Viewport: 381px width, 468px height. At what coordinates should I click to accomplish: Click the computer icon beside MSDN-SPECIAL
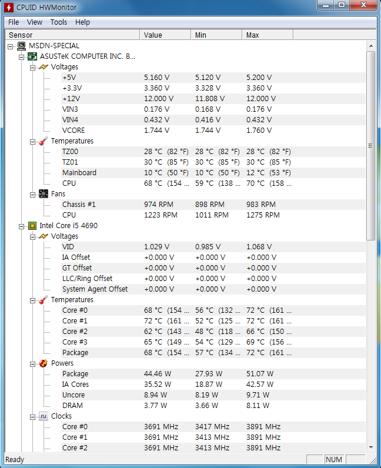[x=21, y=46]
